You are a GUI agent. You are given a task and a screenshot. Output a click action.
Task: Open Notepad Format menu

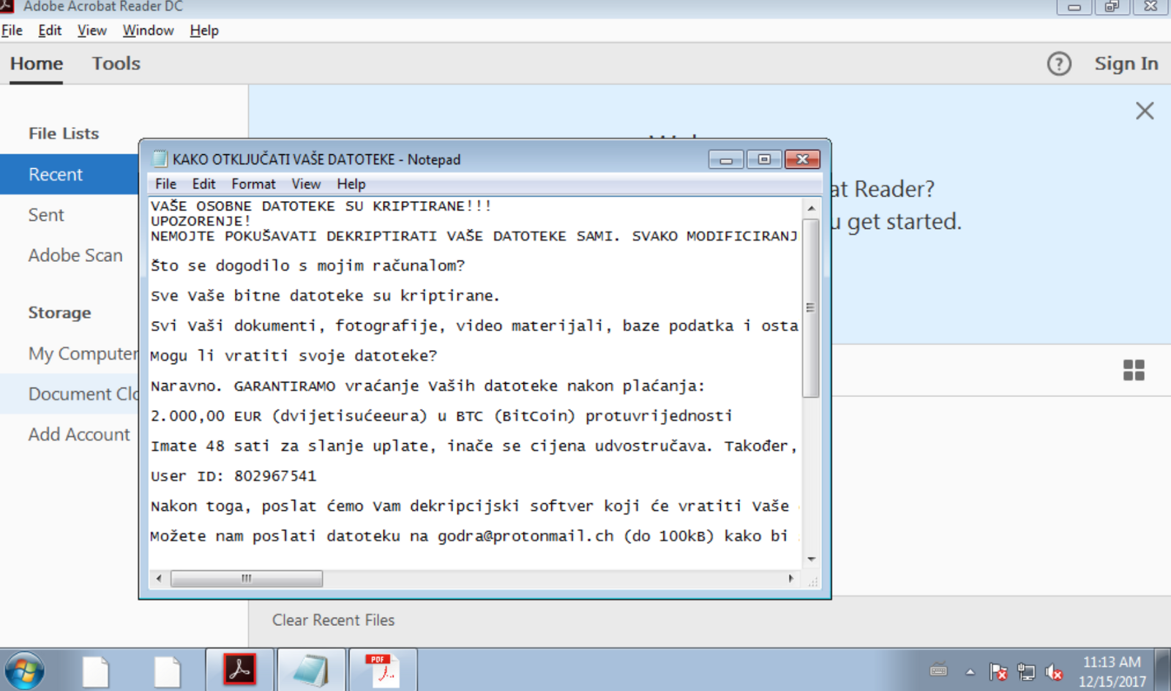point(253,184)
